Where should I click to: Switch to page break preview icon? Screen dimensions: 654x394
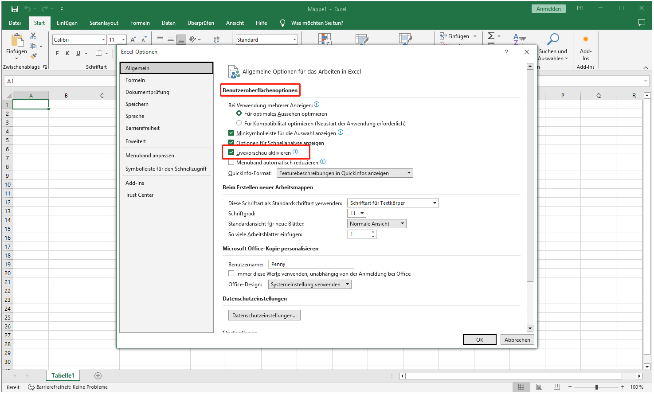pos(557,387)
